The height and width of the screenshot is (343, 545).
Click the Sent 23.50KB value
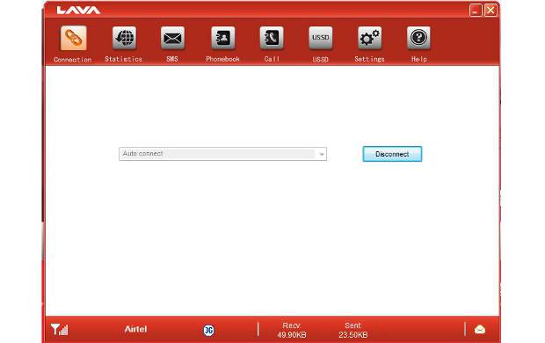[352, 335]
